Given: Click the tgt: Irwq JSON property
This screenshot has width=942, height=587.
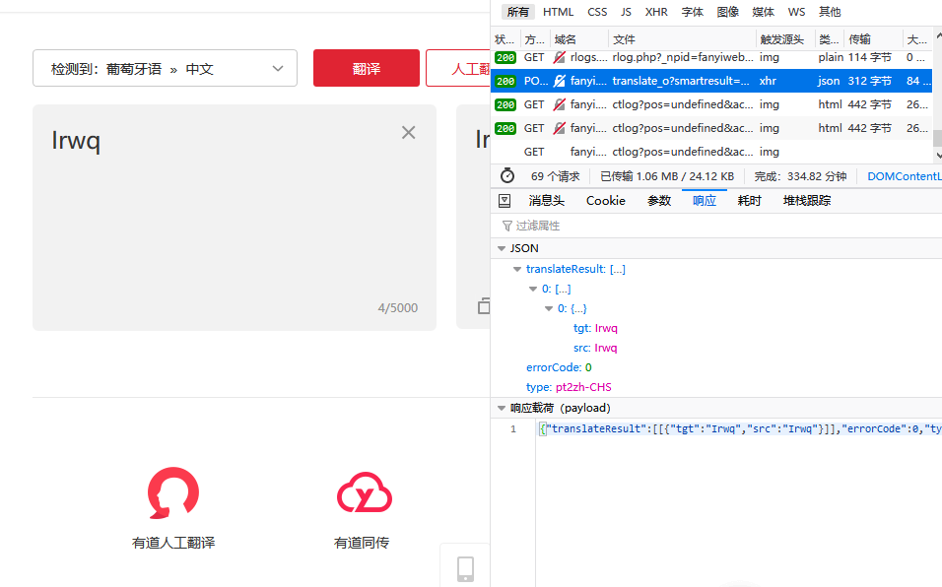Looking at the screenshot, I should click(595, 328).
